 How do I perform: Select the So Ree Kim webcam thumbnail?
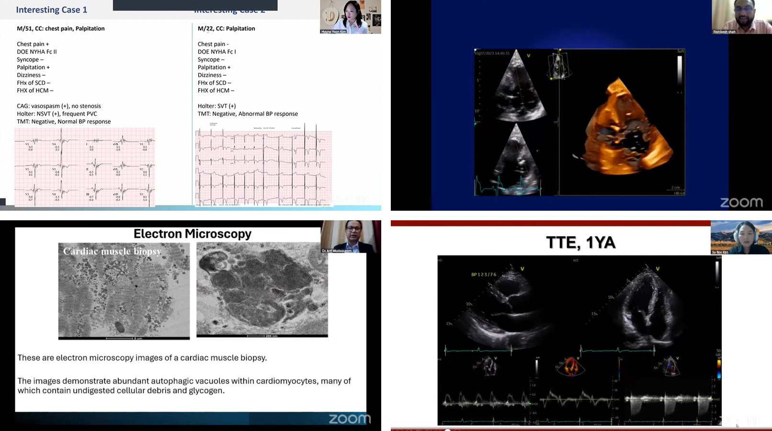pyautogui.click(x=740, y=237)
